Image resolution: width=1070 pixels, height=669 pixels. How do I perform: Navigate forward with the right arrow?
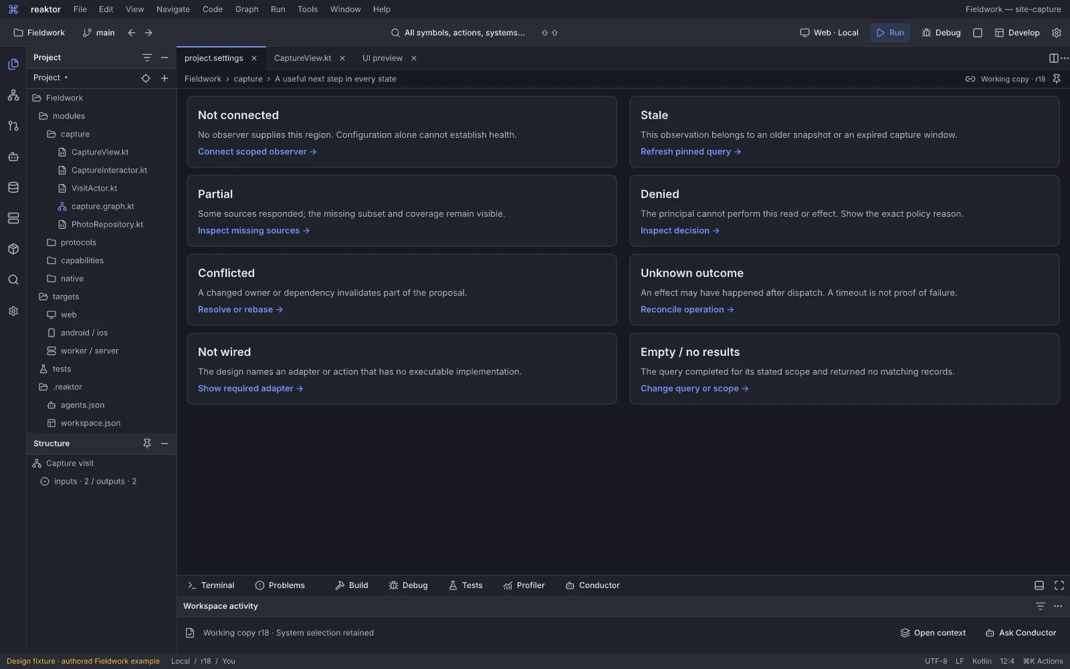click(x=148, y=33)
